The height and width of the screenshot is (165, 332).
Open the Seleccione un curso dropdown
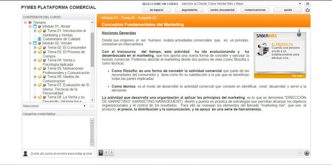coord(241,4)
